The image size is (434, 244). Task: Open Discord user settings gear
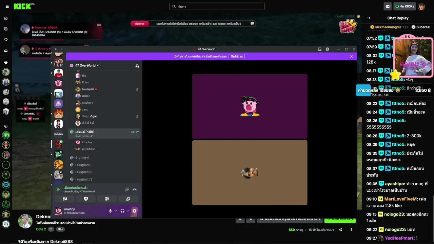click(x=135, y=211)
